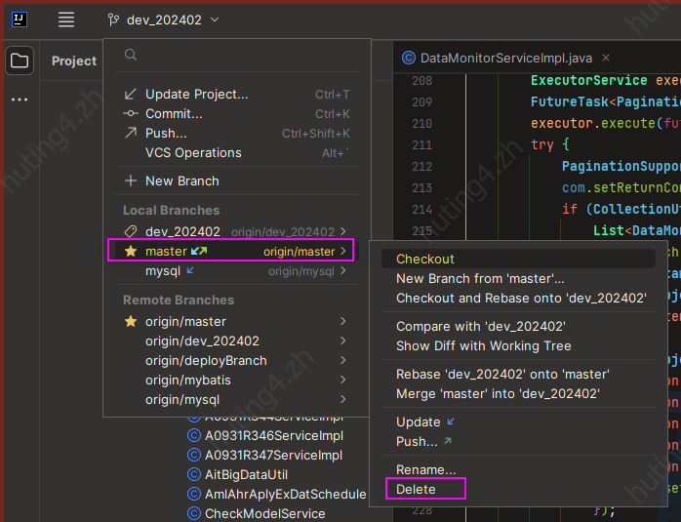Select Update Project... menu entry
Image resolution: width=681 pixels, height=522 pixels.
(x=237, y=95)
